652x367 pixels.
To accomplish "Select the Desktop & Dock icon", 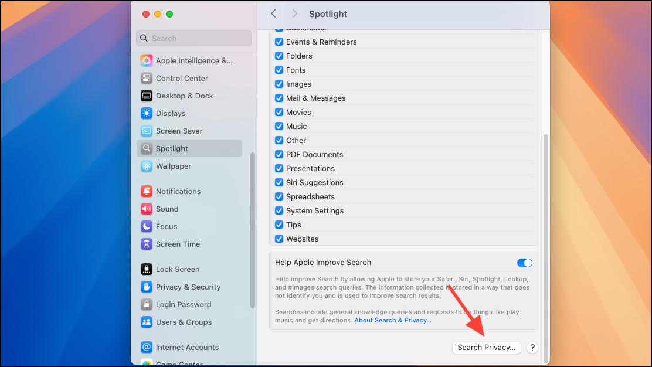I will [x=147, y=96].
